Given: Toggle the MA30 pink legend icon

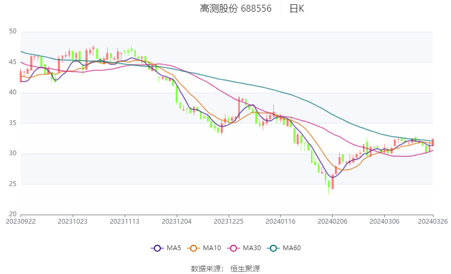Looking at the screenshot, I should [233, 248].
